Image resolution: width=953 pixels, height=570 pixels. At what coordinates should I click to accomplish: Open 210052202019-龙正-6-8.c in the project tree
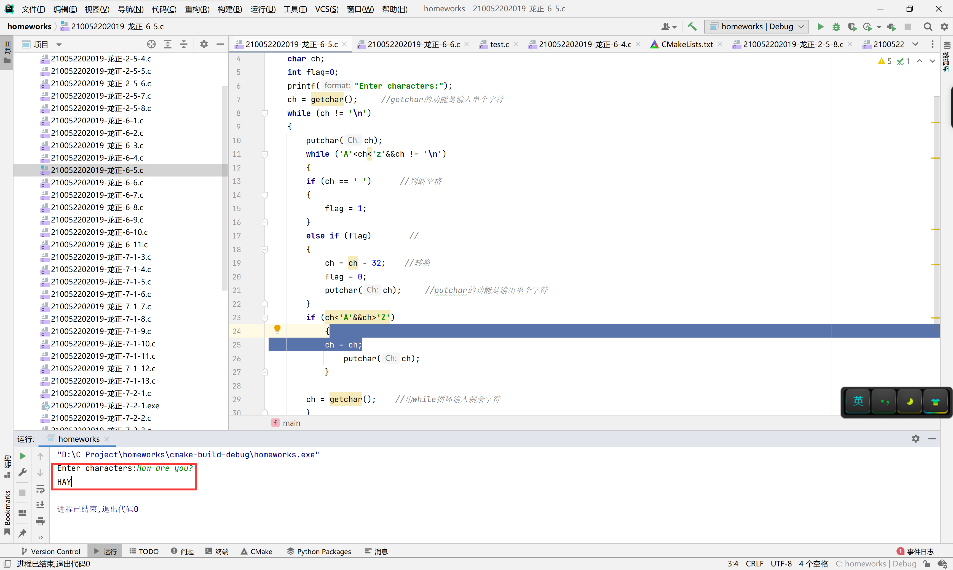[x=97, y=207]
